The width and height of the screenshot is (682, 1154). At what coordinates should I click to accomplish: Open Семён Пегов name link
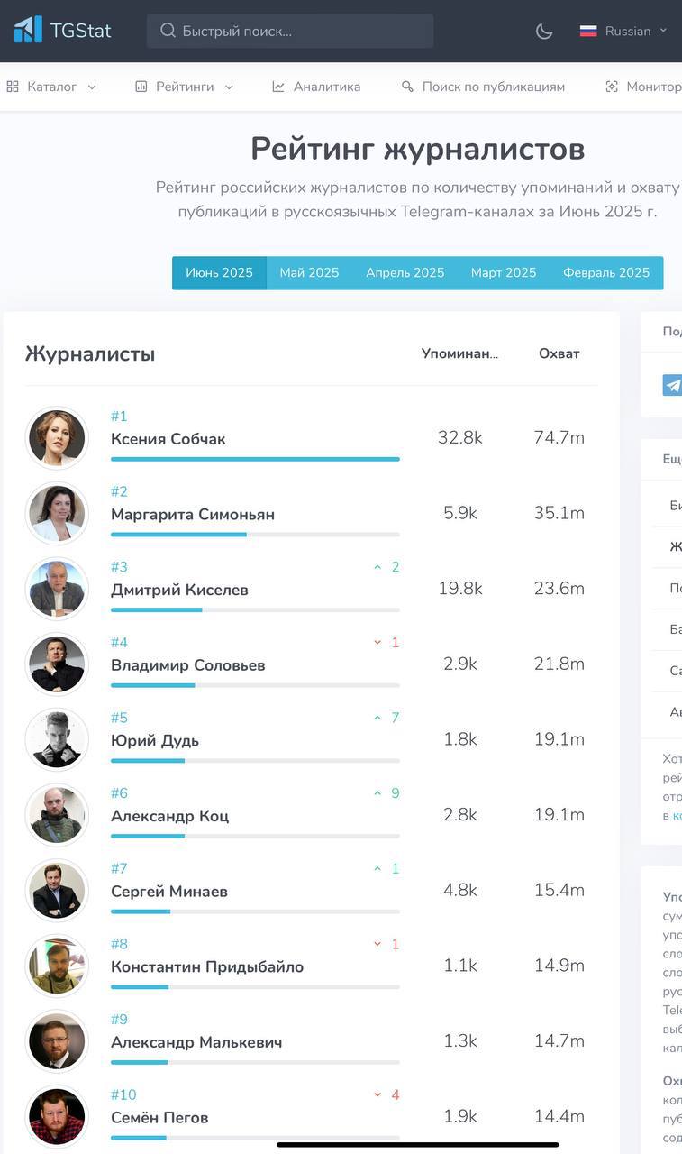[x=159, y=1118]
